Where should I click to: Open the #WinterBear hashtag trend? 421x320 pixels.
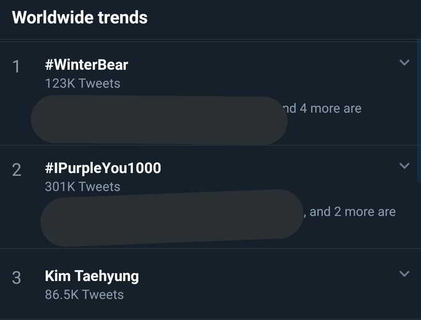(x=87, y=64)
